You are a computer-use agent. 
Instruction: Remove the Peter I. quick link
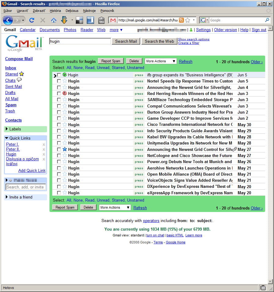pyautogui.click(x=44, y=144)
